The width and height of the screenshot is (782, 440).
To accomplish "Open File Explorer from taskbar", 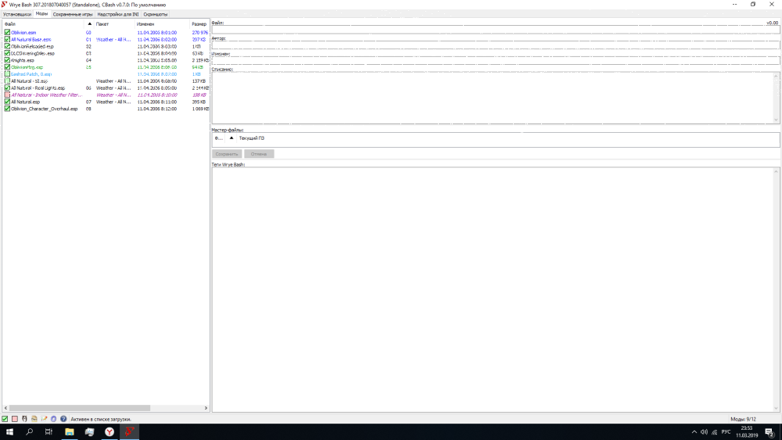I will pos(70,432).
